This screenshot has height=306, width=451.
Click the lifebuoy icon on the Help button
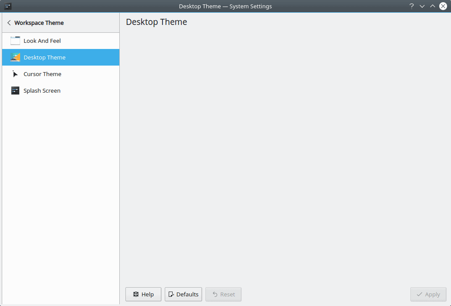point(136,294)
